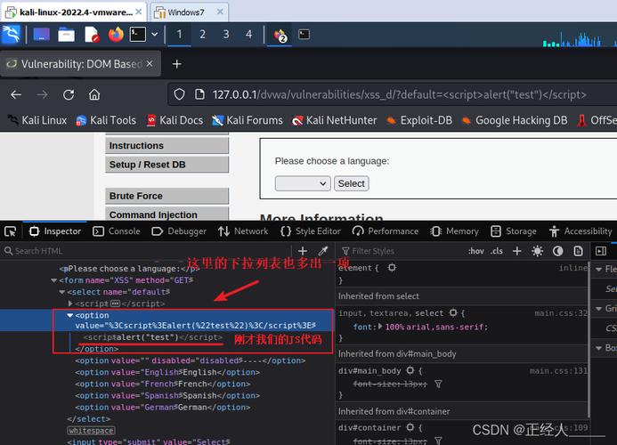Switch to the Storage devtools tab

(x=514, y=231)
